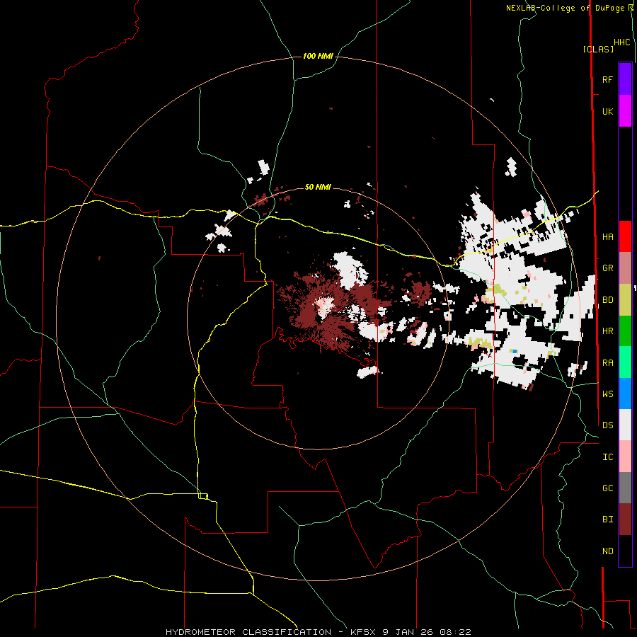Click the UK magenta legend swatch
Screen dimensions: 637x637
(x=625, y=111)
